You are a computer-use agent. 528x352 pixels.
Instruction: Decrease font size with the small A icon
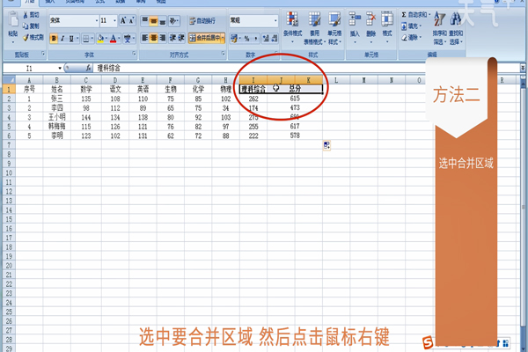pos(131,20)
